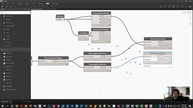Open the Automatic run mode dropdown
The height and width of the screenshot is (108, 193).
pyautogui.click(x=6, y=101)
